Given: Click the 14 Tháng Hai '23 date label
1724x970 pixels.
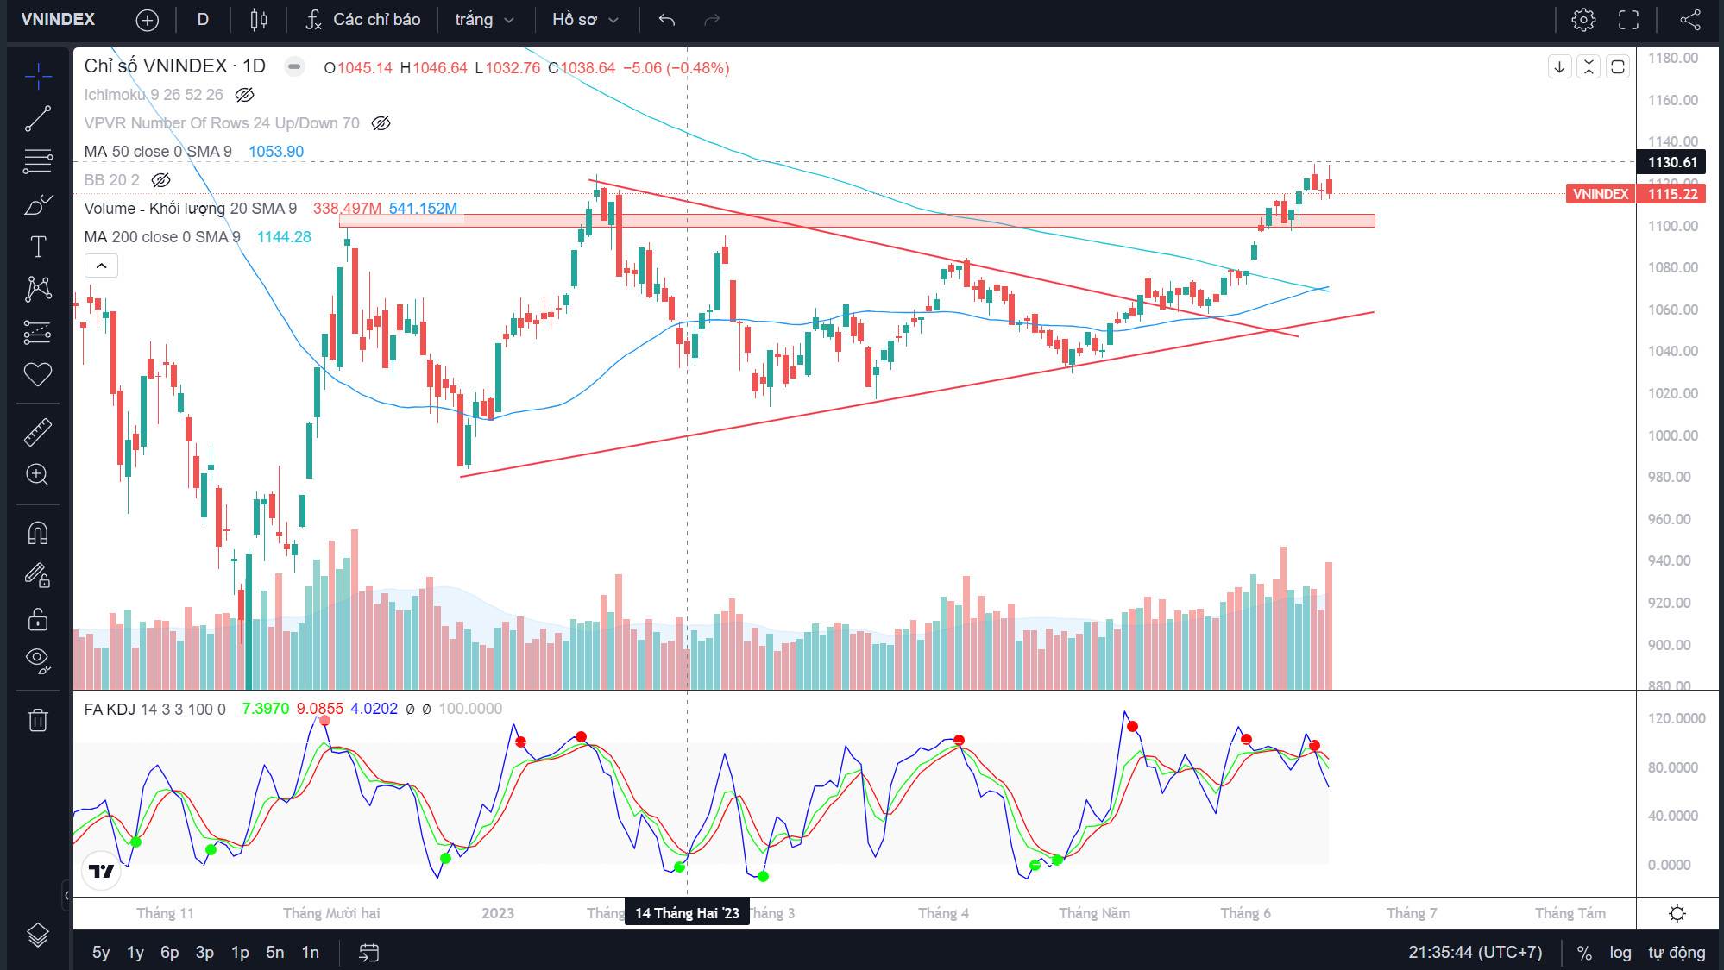Looking at the screenshot, I should click(687, 913).
